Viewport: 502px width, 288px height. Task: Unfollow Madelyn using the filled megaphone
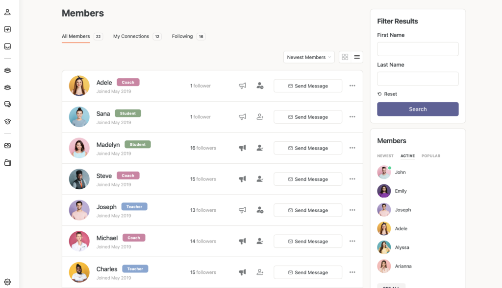242,148
